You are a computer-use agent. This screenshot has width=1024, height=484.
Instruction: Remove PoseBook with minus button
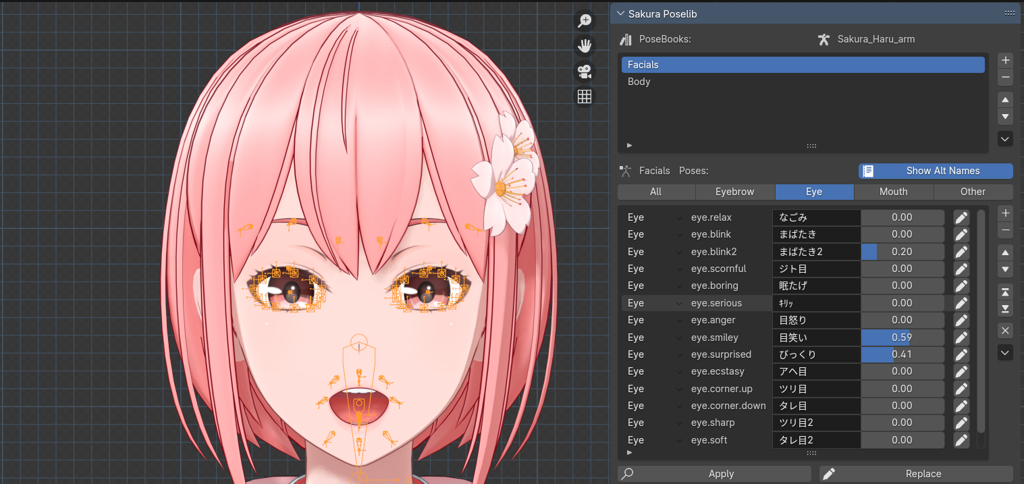[1005, 77]
